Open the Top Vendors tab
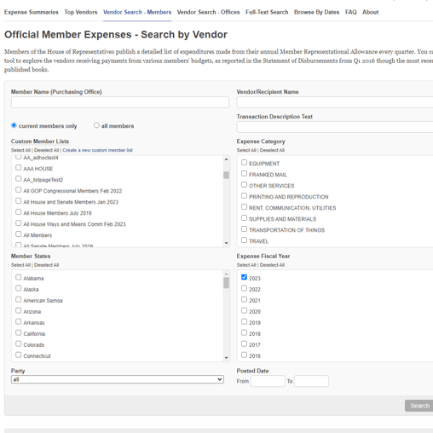This screenshot has width=433, height=433. point(81,12)
